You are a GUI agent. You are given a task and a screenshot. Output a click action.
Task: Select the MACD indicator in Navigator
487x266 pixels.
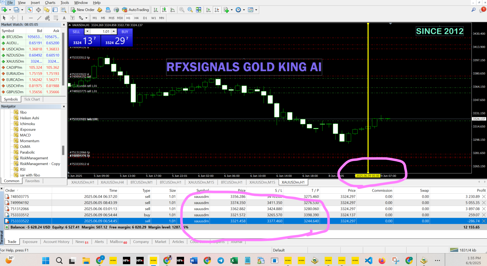25,135
